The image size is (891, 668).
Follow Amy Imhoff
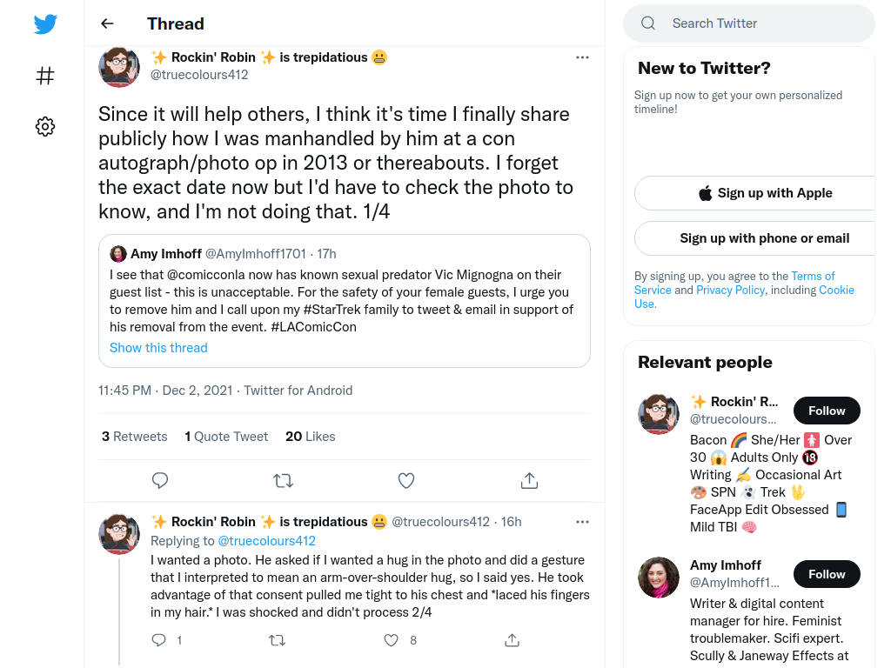(x=827, y=574)
